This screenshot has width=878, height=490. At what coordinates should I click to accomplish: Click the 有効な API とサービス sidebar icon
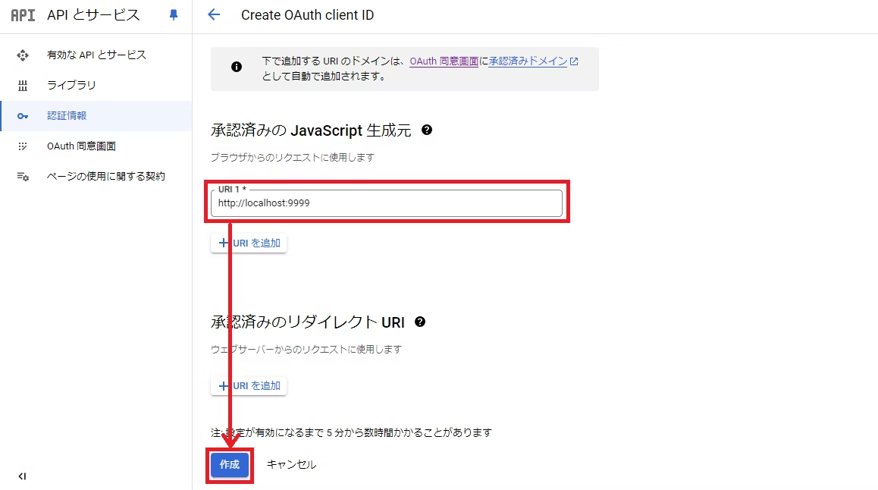pyautogui.click(x=23, y=55)
